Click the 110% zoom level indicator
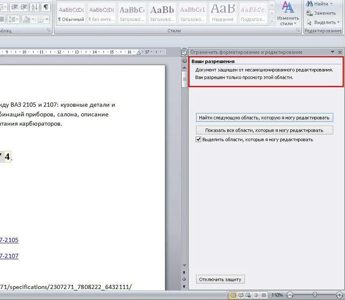This screenshot has width=345, height=300. click(277, 295)
